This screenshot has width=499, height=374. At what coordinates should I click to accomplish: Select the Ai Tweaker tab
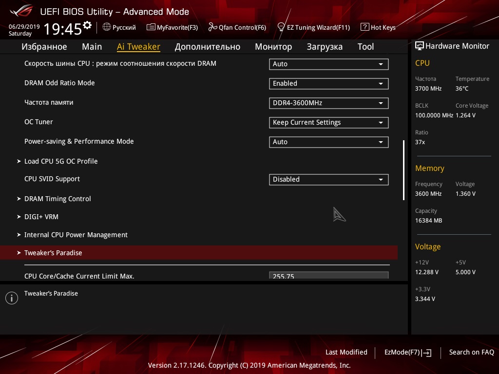coord(138,47)
